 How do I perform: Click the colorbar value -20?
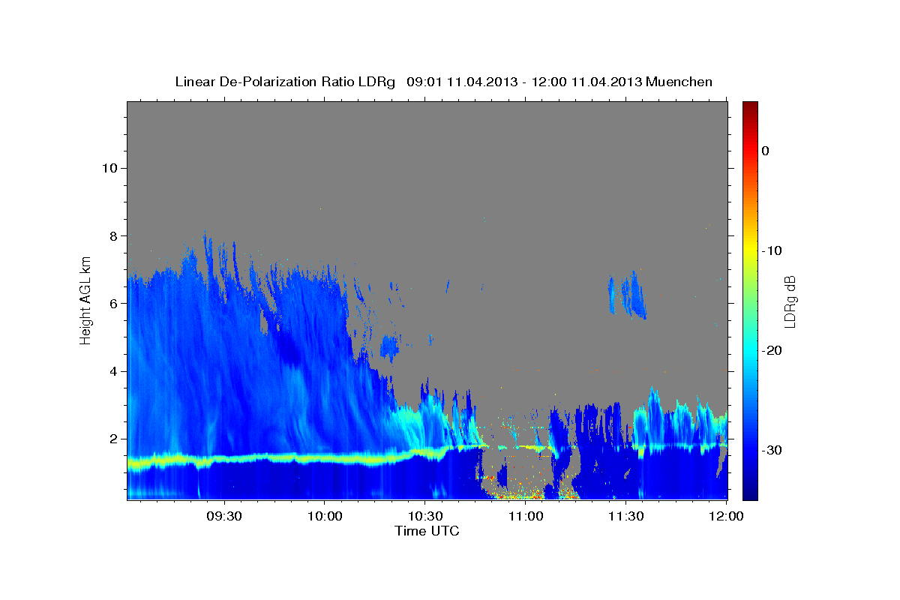tap(772, 350)
